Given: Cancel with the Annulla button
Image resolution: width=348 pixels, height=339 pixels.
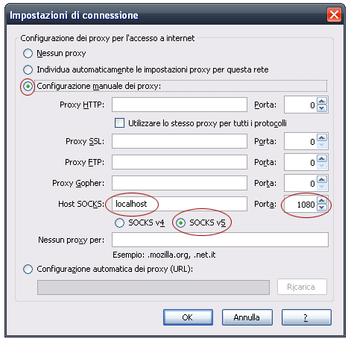Looking at the screenshot, I should pyautogui.click(x=247, y=317).
